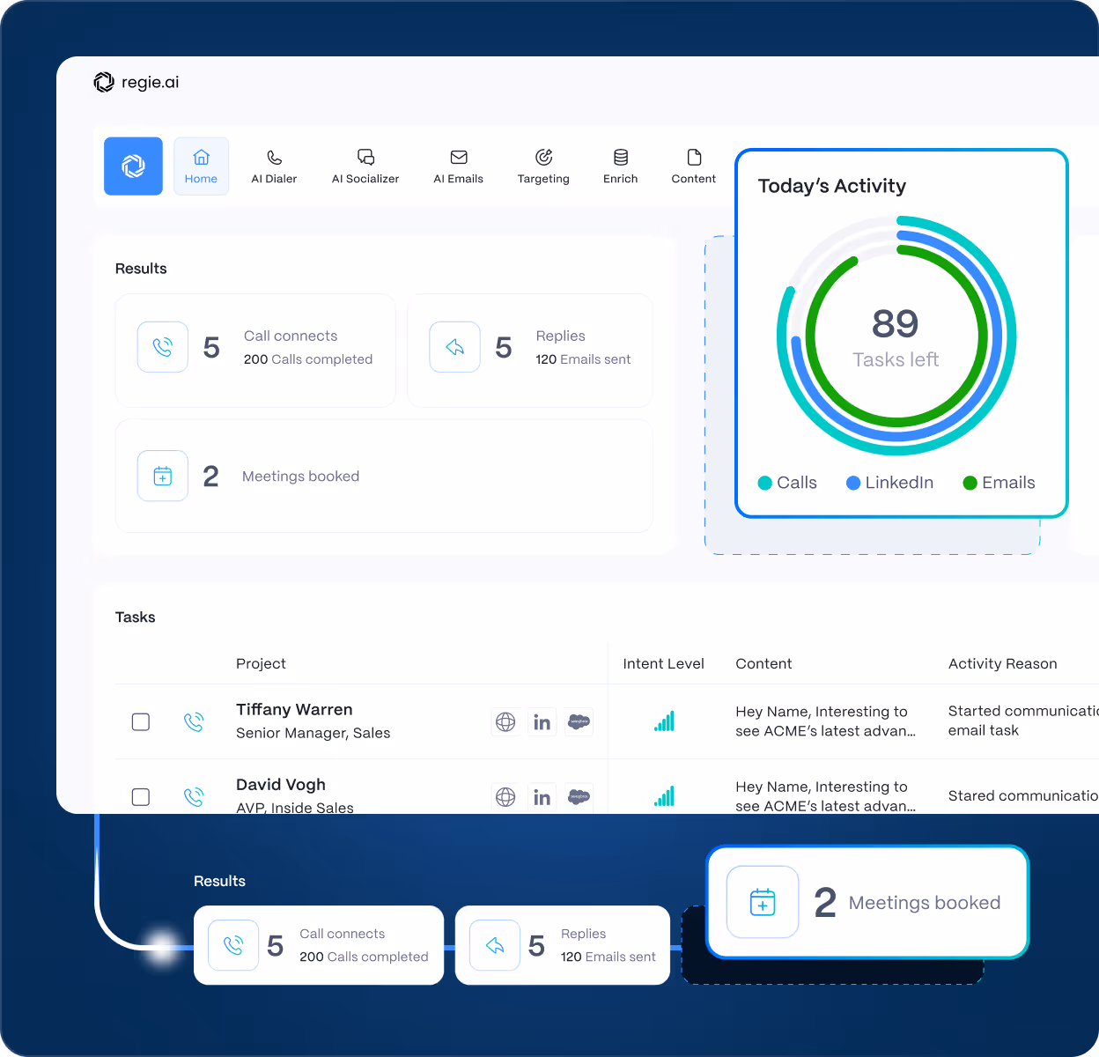Click the phone icon in Tiffany Warren's row
Viewport: 1099px width, 1057px height.
[194, 722]
